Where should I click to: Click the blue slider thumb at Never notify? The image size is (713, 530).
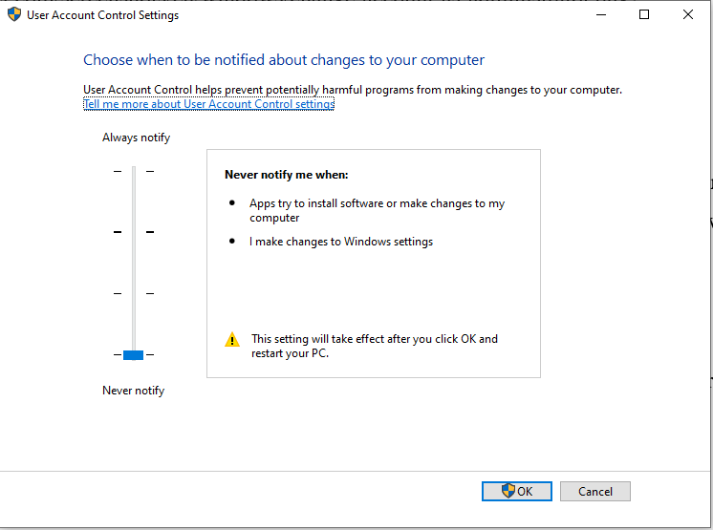(134, 355)
